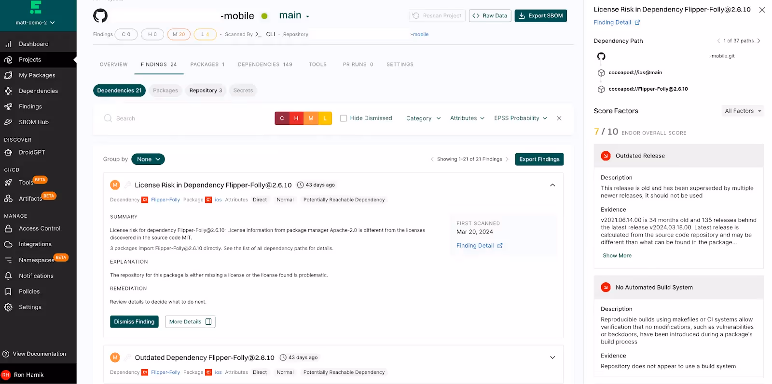Click the GitHub logo beside the project name

click(100, 15)
